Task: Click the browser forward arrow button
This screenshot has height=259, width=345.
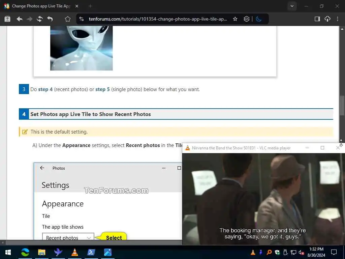Action: click(x=29, y=19)
